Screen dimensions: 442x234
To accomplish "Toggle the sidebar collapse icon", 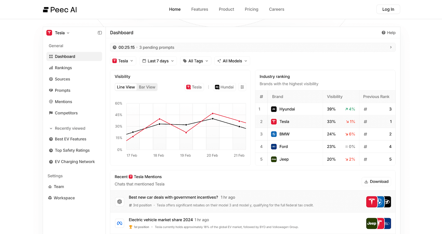I will coord(100,33).
